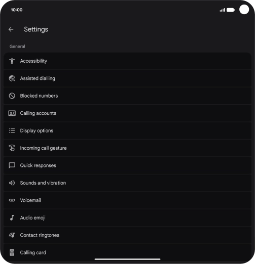Tap the Voicemail tape icon
Screen dimensions: 255x264
12,200
